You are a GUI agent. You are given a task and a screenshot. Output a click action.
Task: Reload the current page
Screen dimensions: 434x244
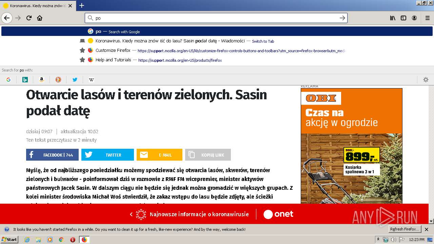[x=29, y=18]
